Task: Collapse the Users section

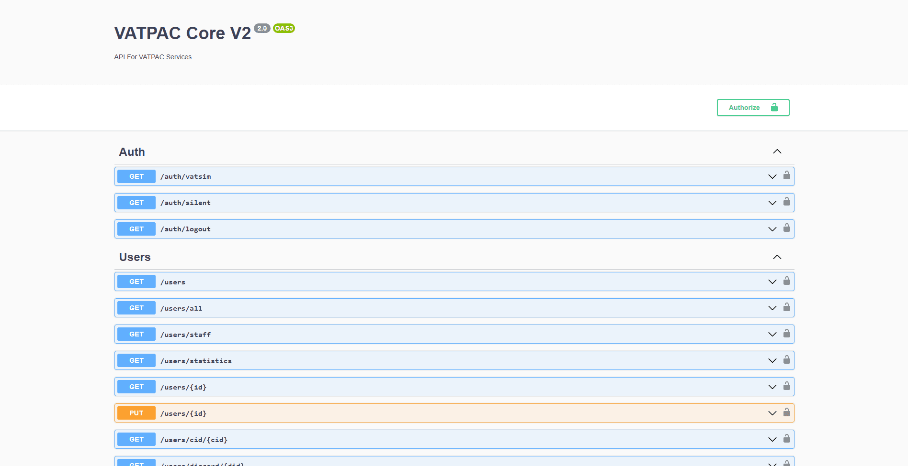Action: click(777, 257)
